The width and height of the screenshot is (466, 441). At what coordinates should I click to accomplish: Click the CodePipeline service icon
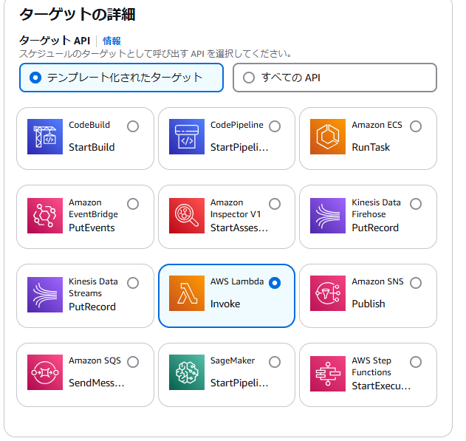(187, 137)
